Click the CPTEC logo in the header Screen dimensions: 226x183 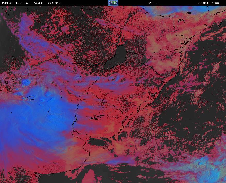coord(113,3)
